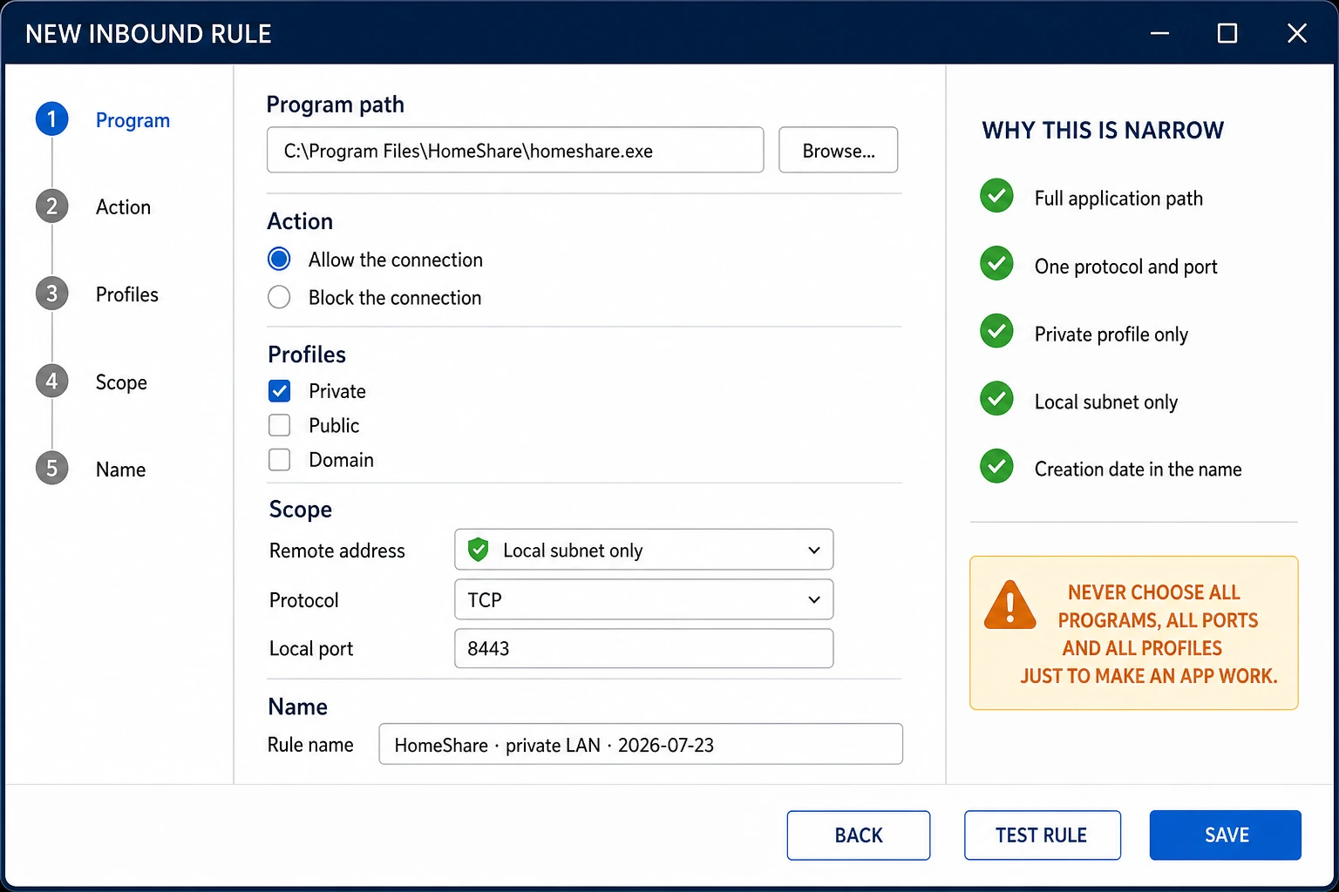
Task: Click green check beside Local subnet only
Action: pos(996,399)
